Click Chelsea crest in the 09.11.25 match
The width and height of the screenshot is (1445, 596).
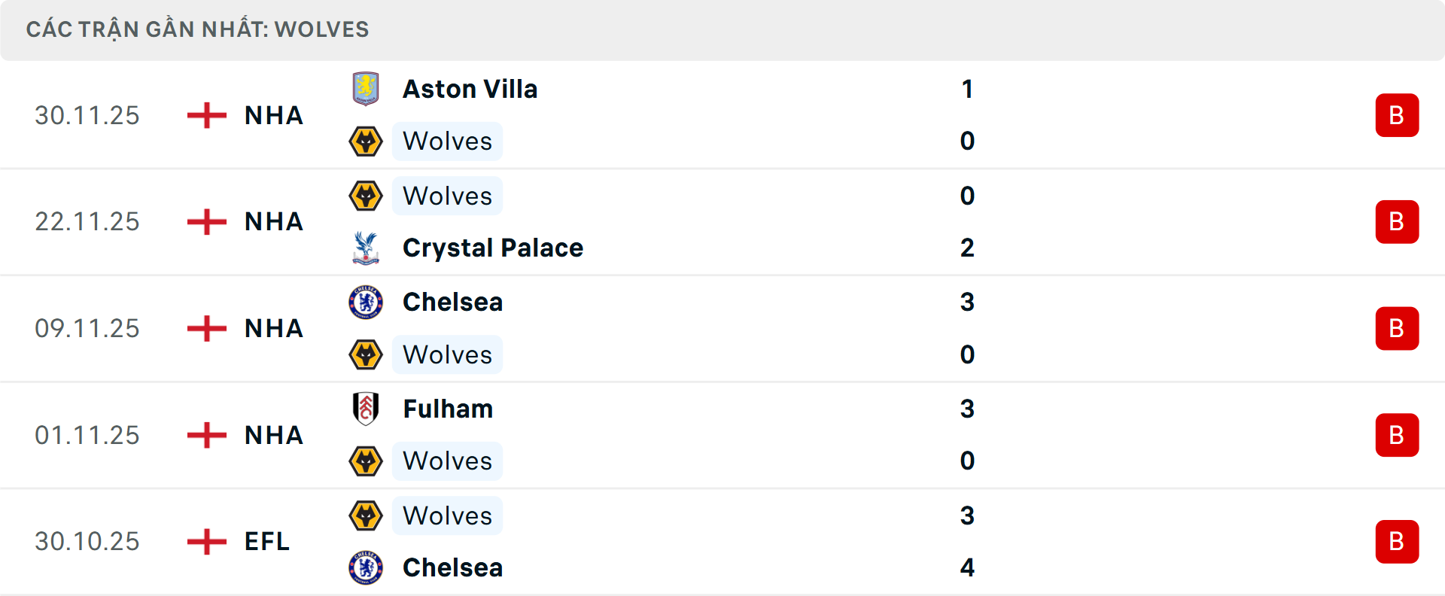point(366,303)
